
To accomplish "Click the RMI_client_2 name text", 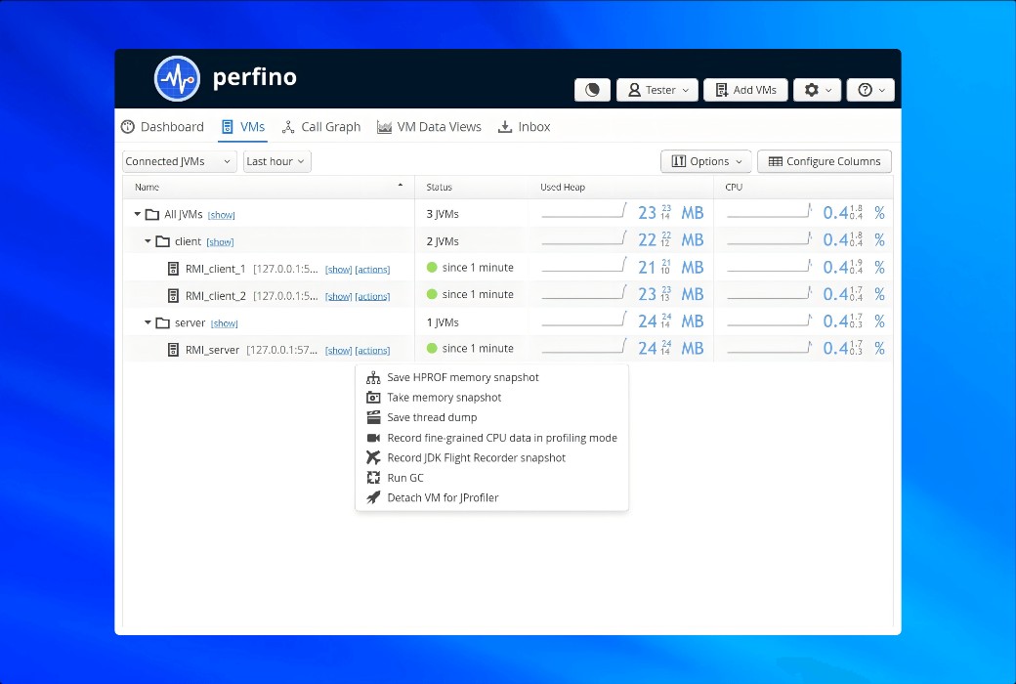I will [215, 296].
